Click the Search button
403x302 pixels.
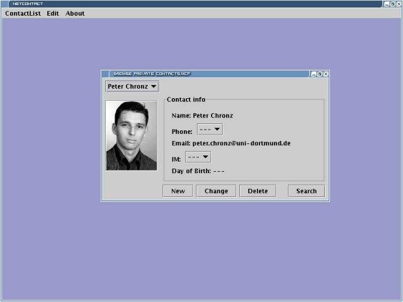tap(307, 191)
